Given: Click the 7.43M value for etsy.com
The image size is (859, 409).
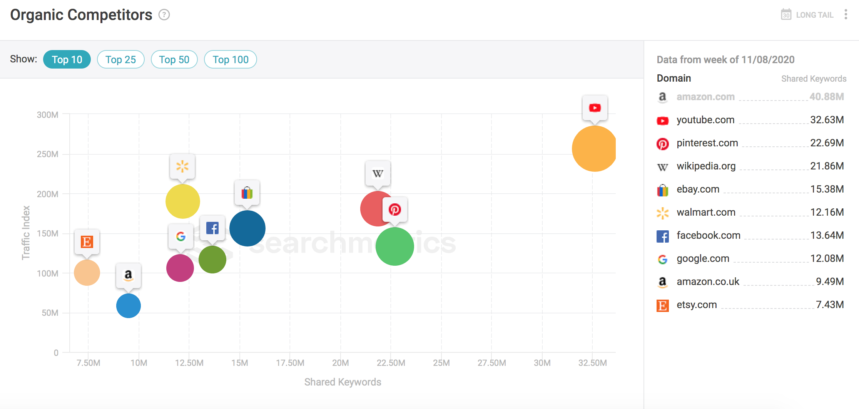Looking at the screenshot, I should point(830,305).
